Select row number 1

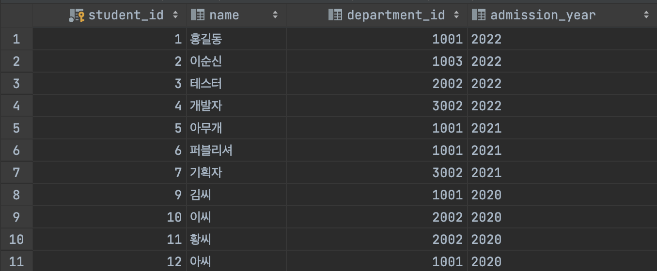pos(16,39)
